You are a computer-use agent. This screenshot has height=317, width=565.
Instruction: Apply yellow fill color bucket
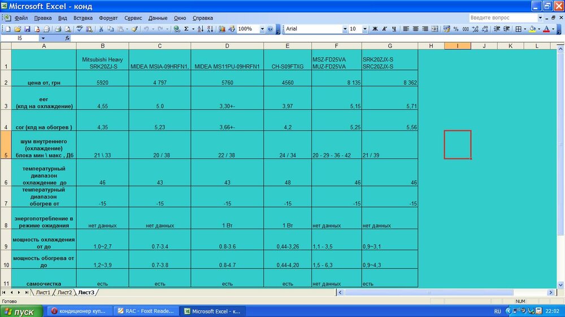point(533,29)
